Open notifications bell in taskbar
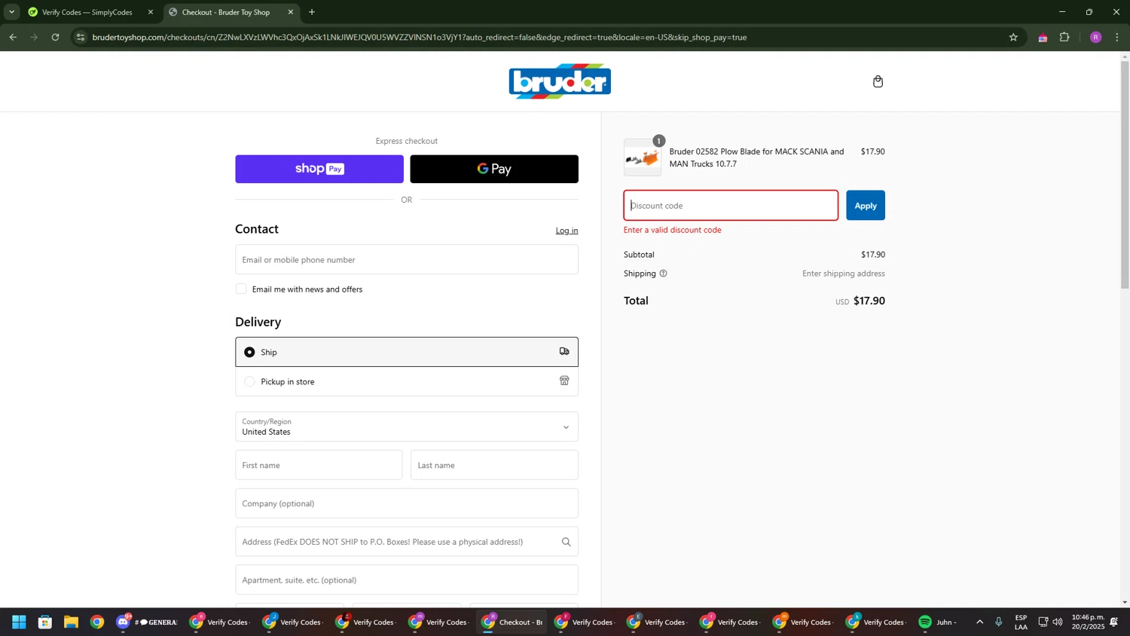 (1114, 622)
